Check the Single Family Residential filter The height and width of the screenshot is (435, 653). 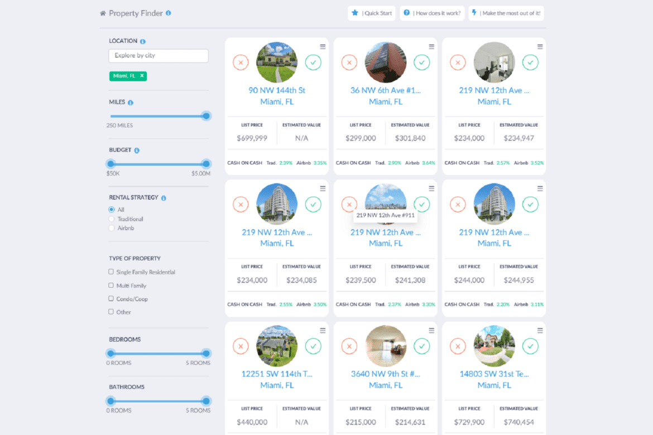coord(111,272)
